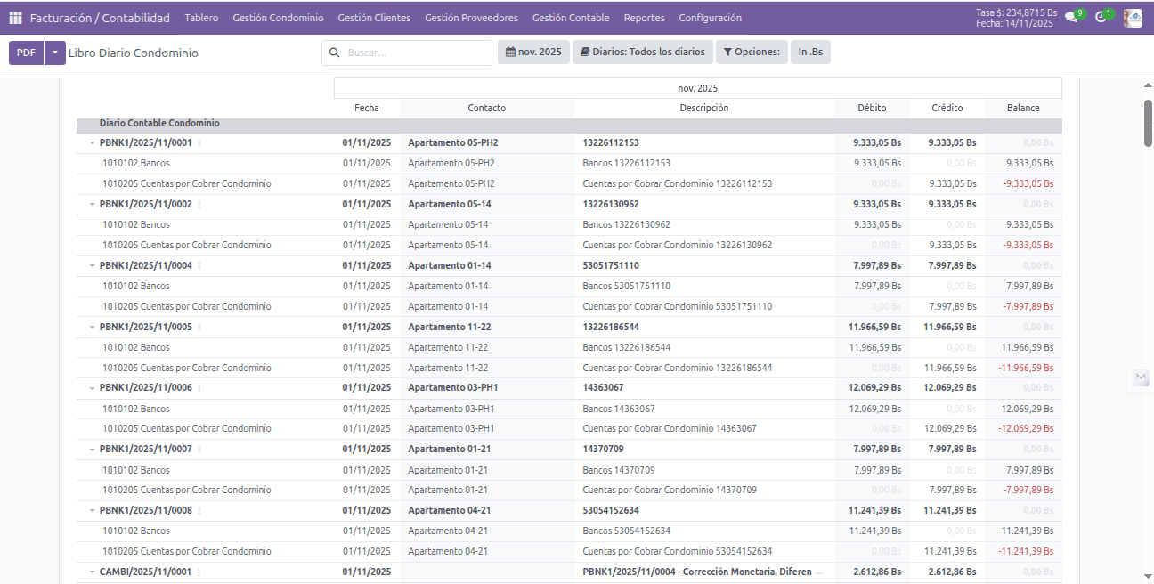
Task: Open the chat messages icon with badge 9
Action: point(1071,18)
